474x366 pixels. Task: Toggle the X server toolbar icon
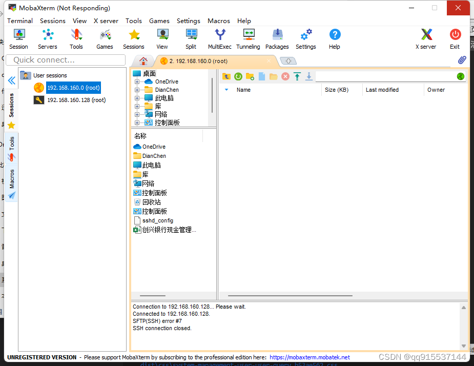[426, 39]
